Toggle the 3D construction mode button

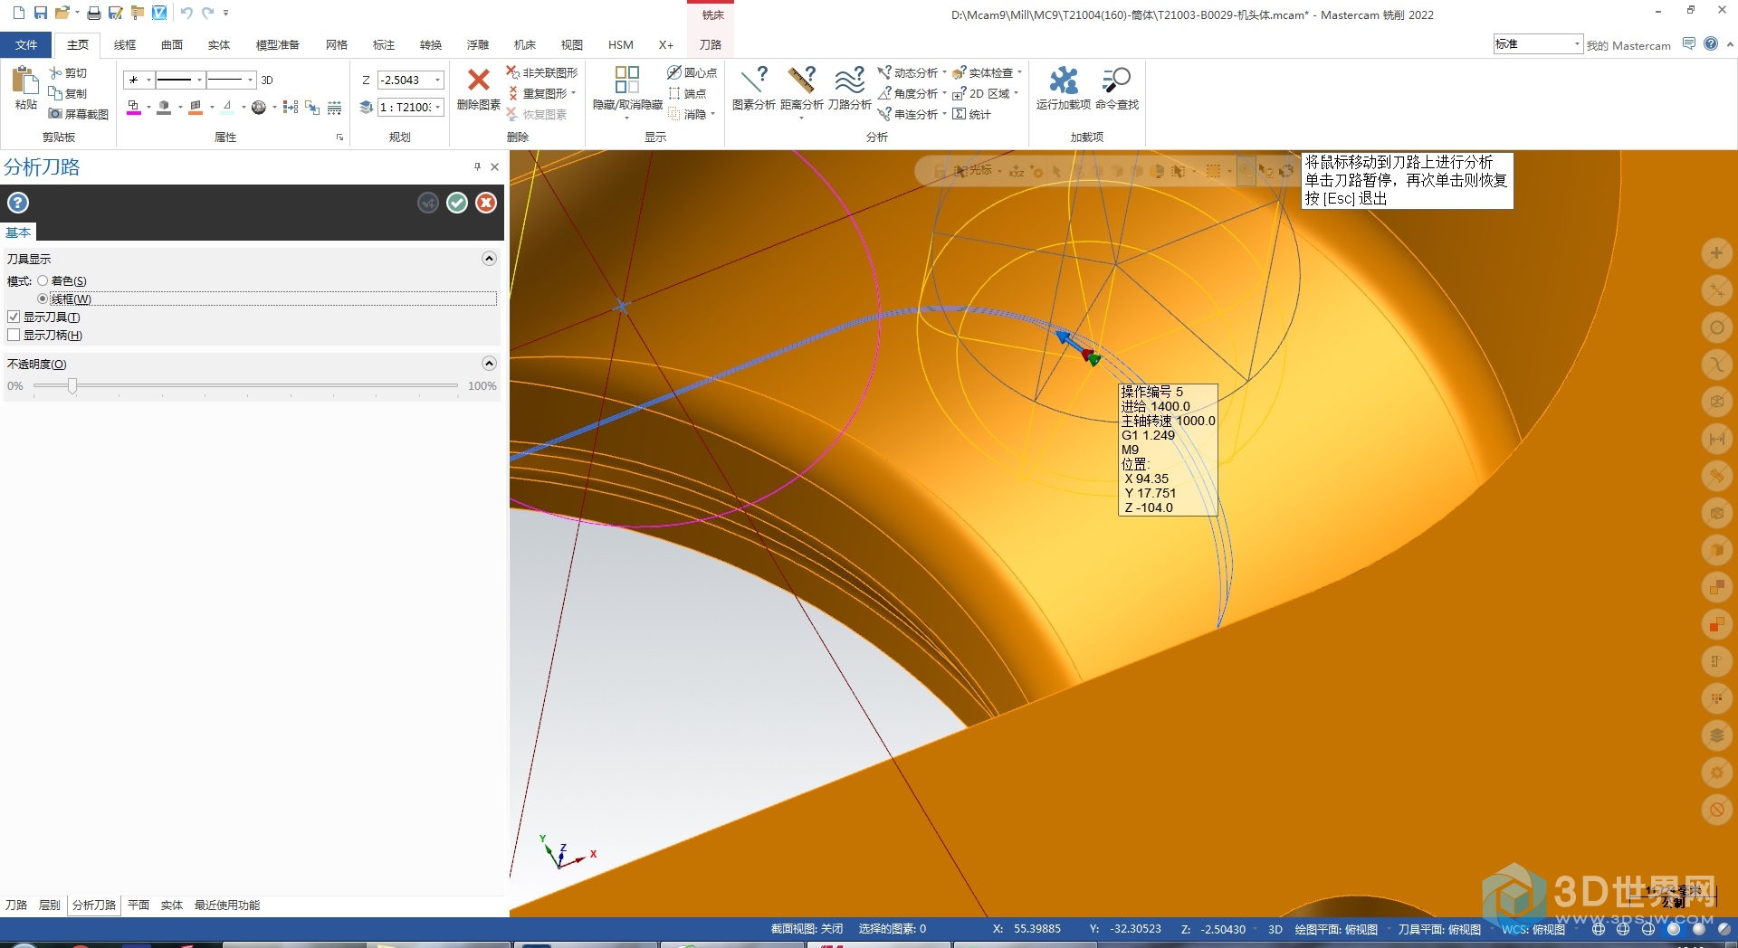267,80
